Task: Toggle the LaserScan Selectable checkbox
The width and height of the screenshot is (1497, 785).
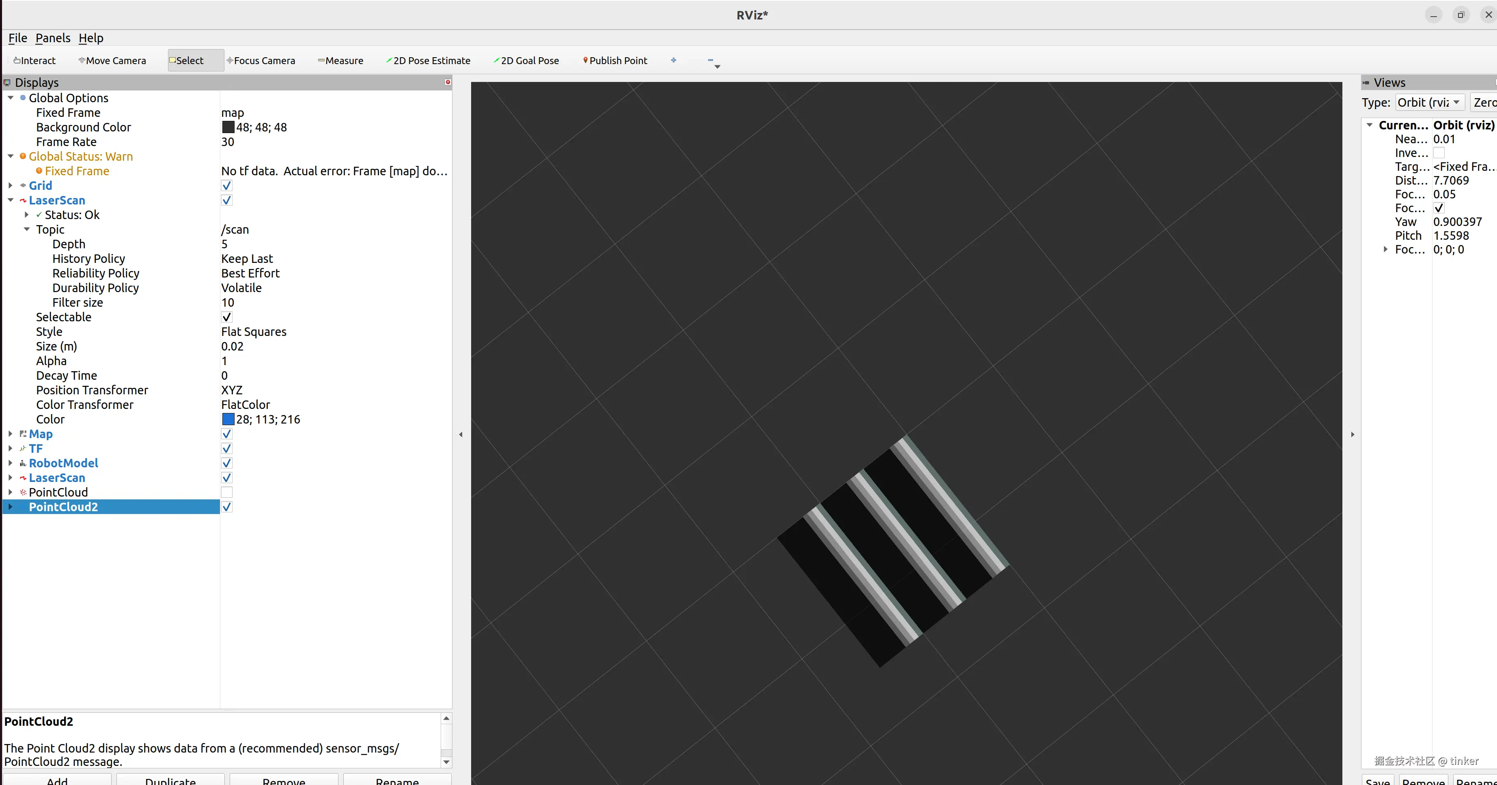Action: [x=227, y=317]
